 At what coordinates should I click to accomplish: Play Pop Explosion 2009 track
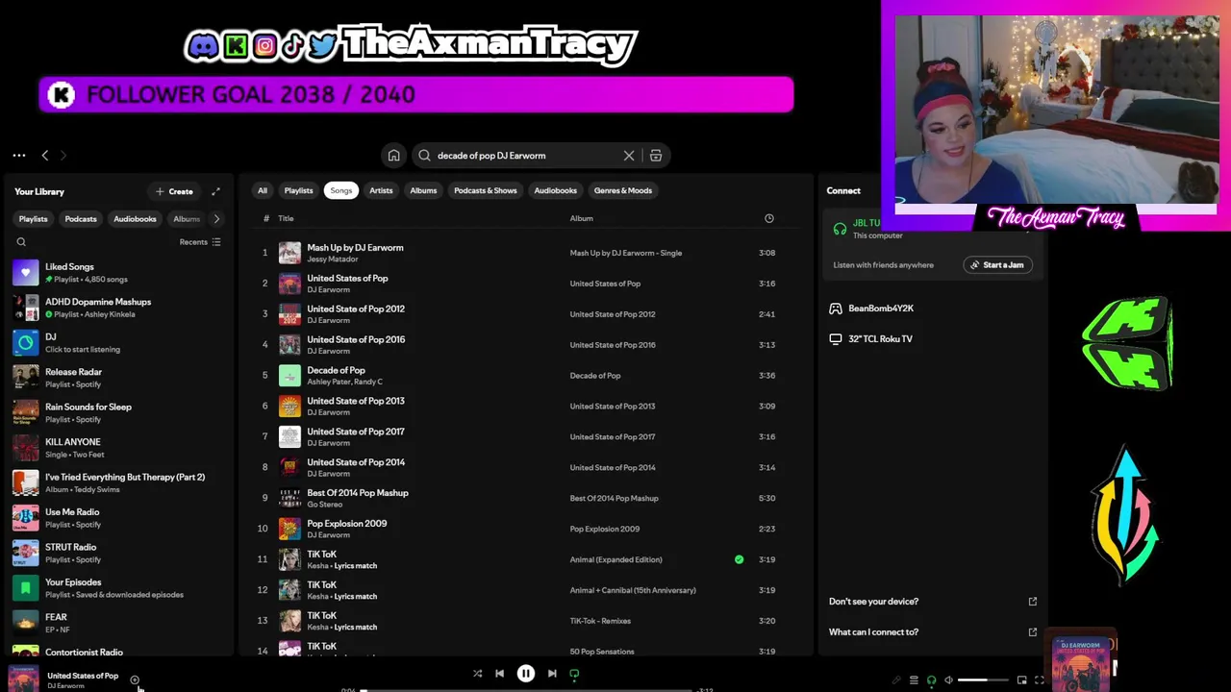click(x=524, y=529)
